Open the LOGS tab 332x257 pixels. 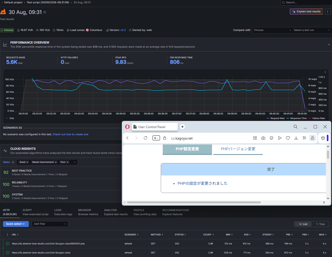coord(63,212)
